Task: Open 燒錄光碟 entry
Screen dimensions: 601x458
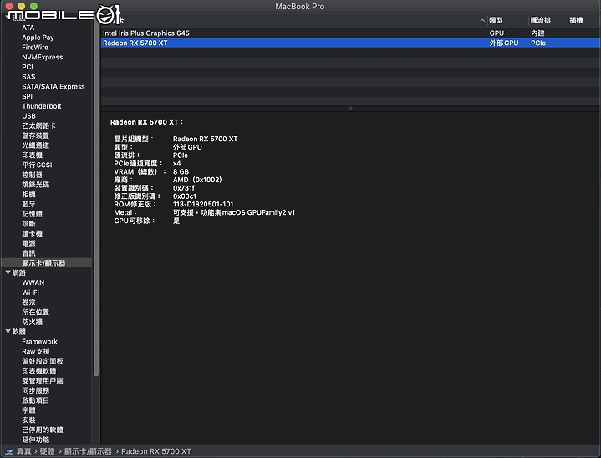Action: tap(36, 185)
